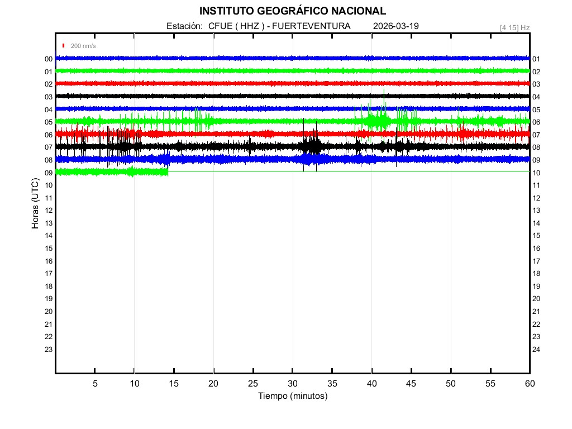
Task: Click the 30 minute tick label
Action: (x=292, y=383)
